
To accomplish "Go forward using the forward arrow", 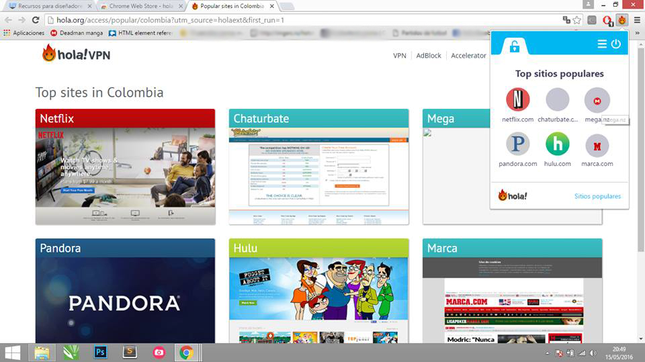I will [x=21, y=19].
